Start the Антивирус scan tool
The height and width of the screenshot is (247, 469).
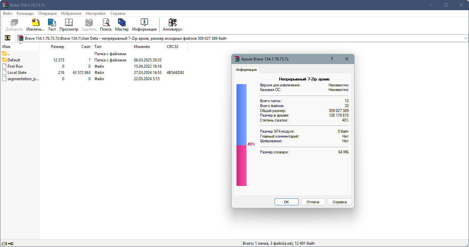coord(172,25)
